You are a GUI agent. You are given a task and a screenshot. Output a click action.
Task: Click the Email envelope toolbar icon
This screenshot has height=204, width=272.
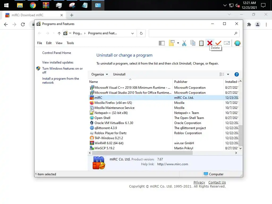click(227, 43)
